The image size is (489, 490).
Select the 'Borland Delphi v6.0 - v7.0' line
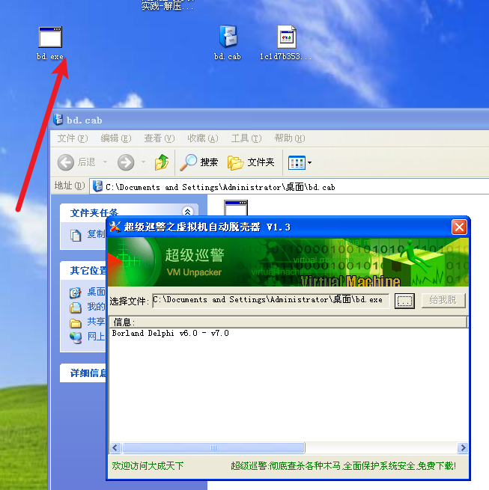[x=171, y=334]
